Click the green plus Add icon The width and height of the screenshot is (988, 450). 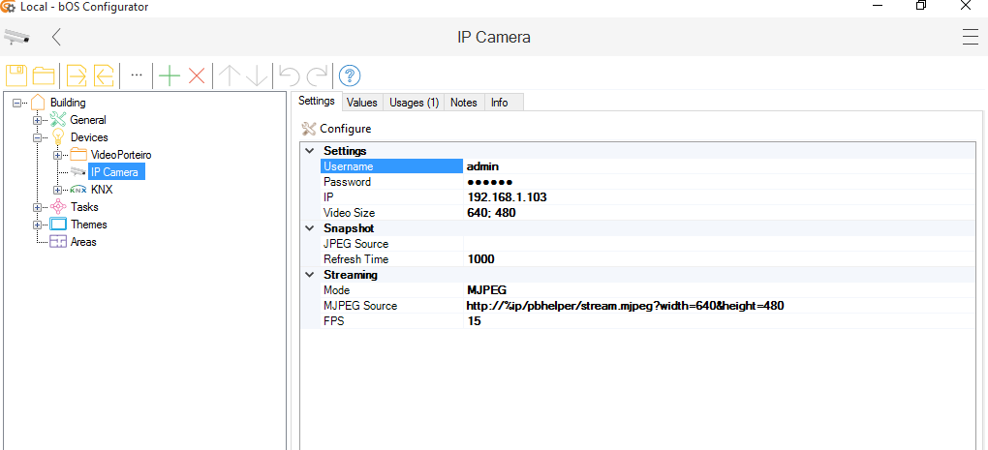click(170, 75)
